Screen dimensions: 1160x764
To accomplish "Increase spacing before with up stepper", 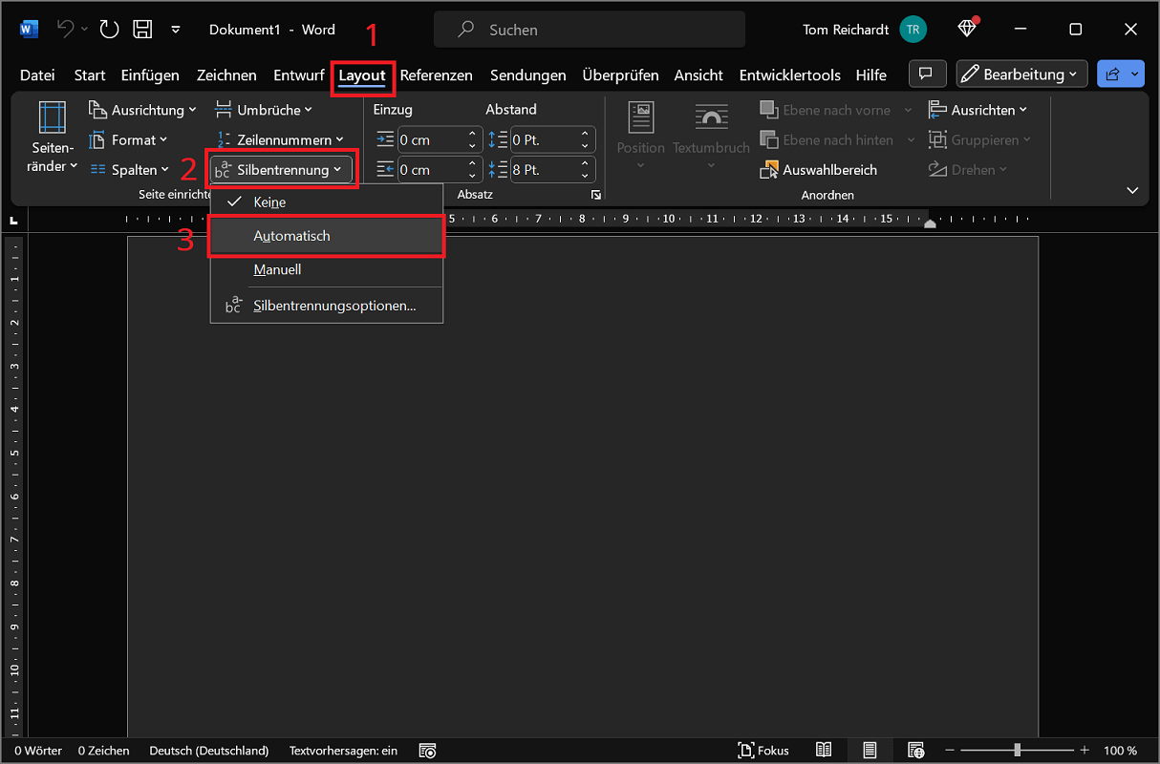I will (585, 134).
